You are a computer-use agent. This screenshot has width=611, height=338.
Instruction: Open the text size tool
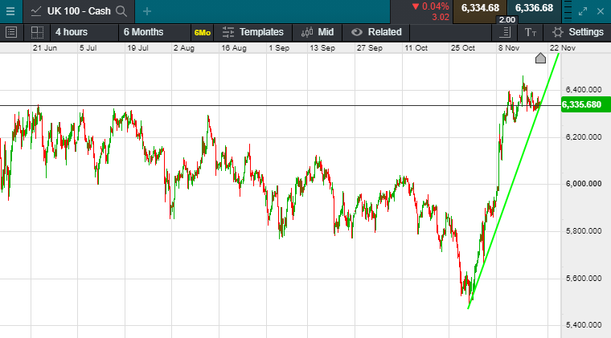click(530, 32)
